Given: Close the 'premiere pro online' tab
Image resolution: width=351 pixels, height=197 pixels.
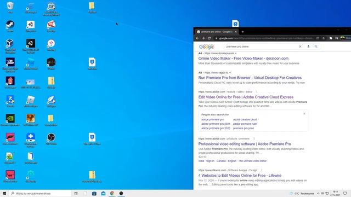Looking at the screenshot, I should click(236, 32).
